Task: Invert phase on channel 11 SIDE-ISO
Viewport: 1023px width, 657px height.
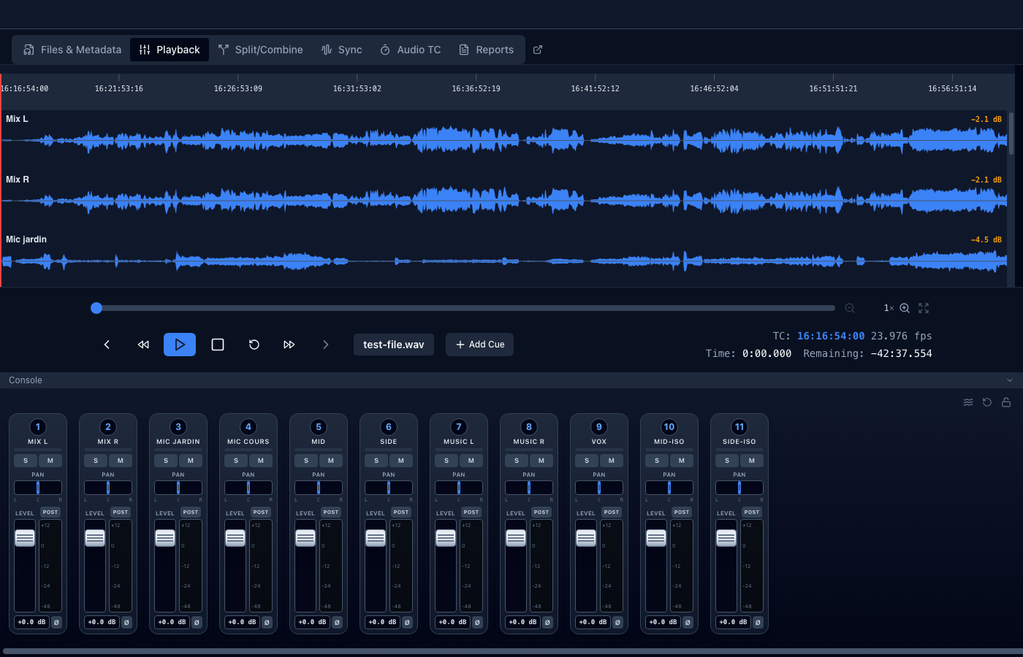Action: pos(758,623)
